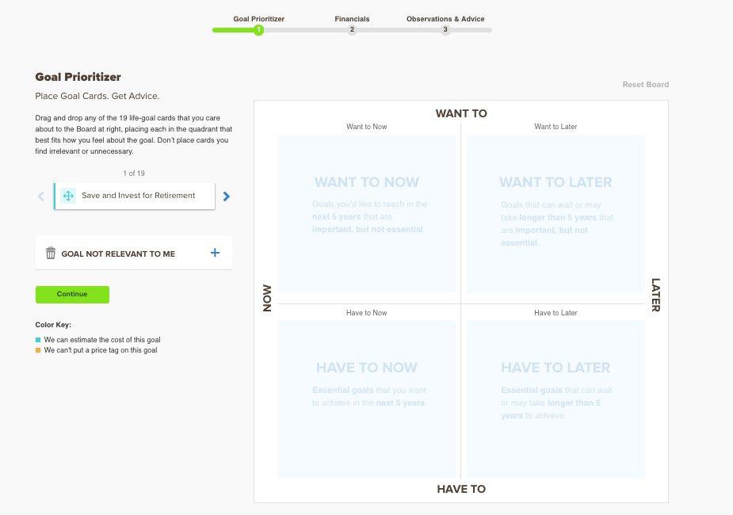733x515 pixels.
Task: Click the Have to Now quadrant
Action: [x=367, y=399]
